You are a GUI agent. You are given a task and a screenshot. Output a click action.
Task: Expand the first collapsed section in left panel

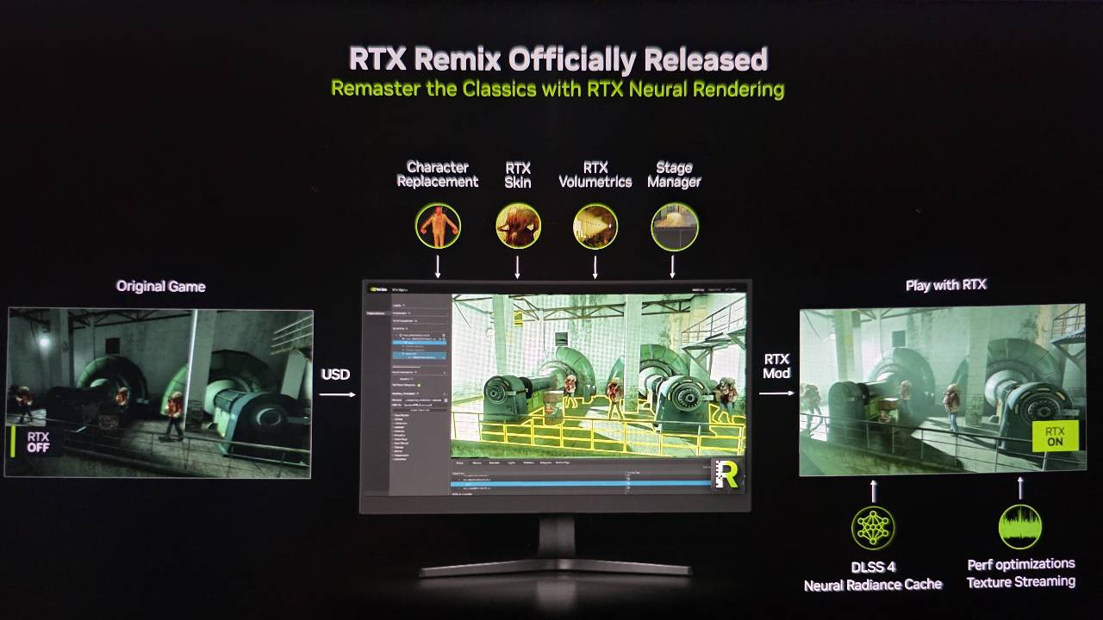point(396,305)
